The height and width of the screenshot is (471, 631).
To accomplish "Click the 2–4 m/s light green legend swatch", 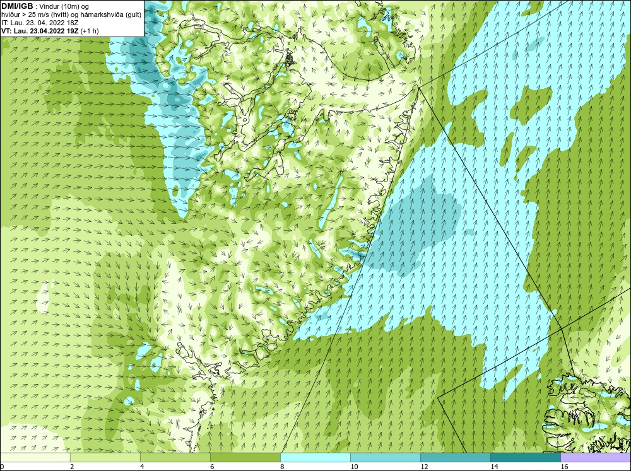I will pyautogui.click(x=105, y=457).
